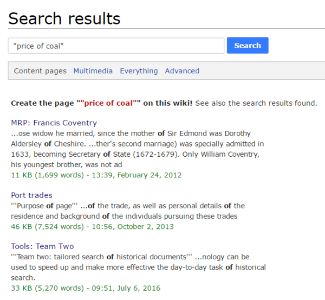Click the 46 KB (7,524 words) metadata line
Viewport: 325px width, 300px height.
pos(92,226)
